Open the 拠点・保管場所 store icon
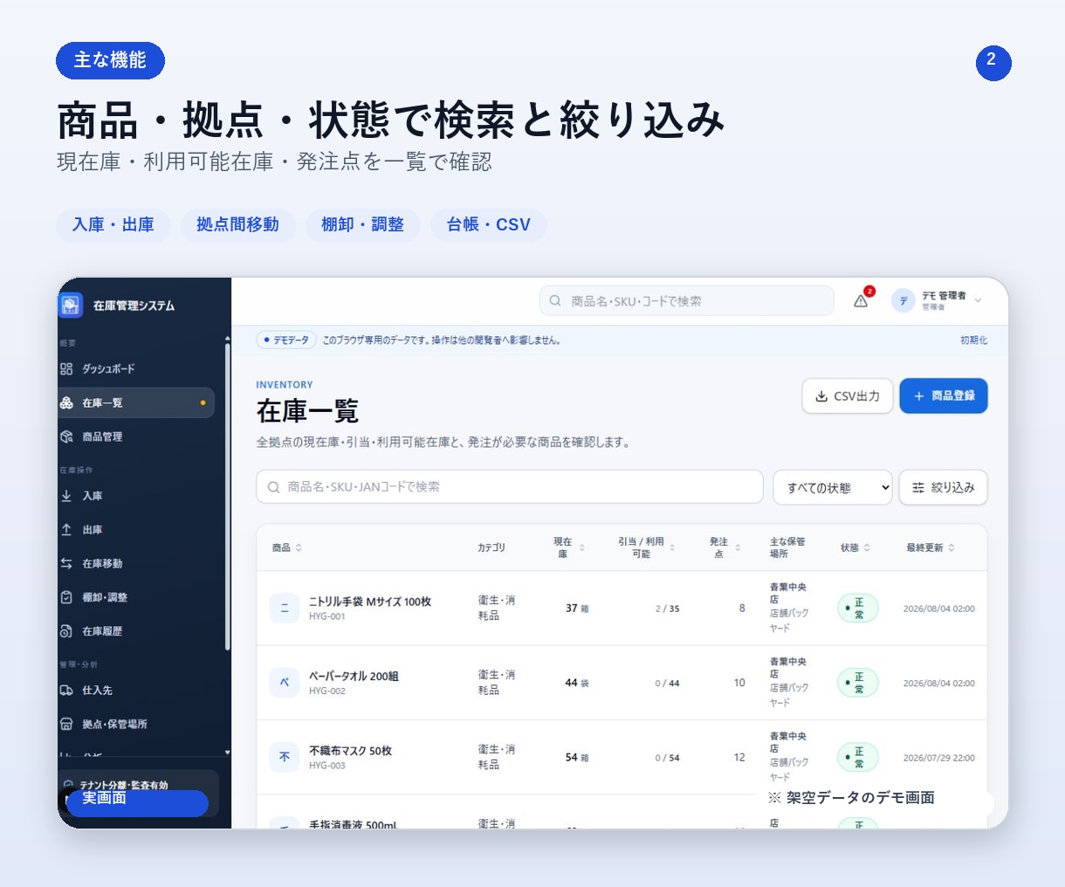The width and height of the screenshot is (1065, 887). [66, 725]
